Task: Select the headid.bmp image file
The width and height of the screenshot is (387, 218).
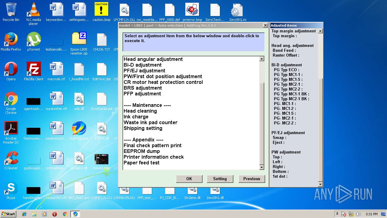Action: (102, 162)
